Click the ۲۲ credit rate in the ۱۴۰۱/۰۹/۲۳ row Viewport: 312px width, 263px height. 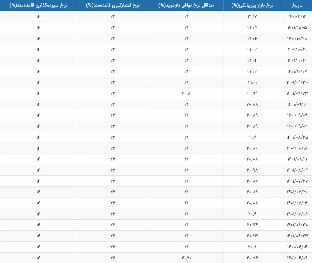(x=113, y=93)
